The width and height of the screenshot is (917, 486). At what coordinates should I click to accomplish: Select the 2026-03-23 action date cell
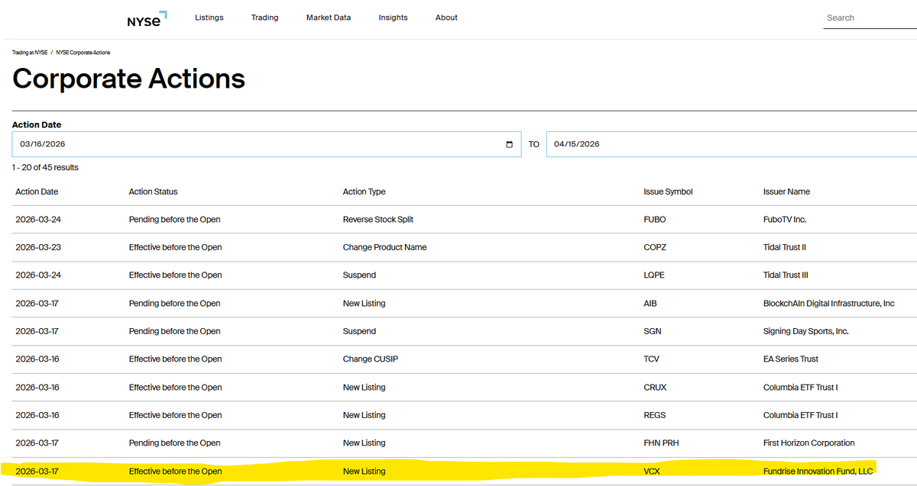pyautogui.click(x=37, y=247)
